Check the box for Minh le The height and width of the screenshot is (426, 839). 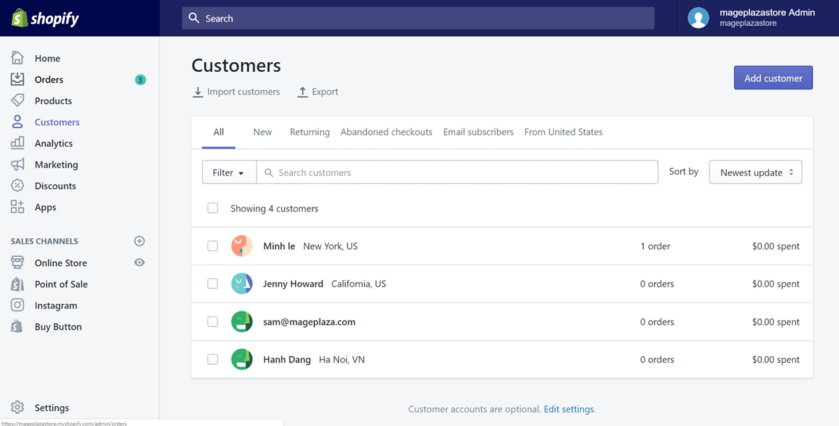[x=213, y=246]
